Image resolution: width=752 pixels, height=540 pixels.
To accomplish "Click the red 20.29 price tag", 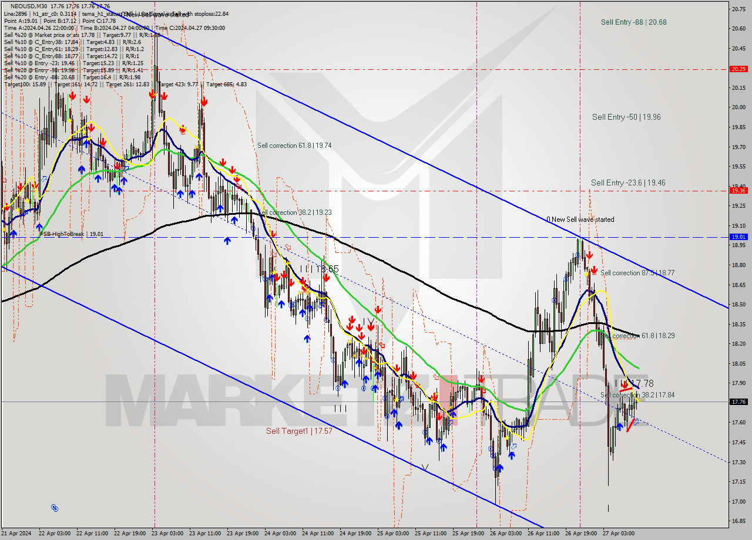I will tap(738, 69).
